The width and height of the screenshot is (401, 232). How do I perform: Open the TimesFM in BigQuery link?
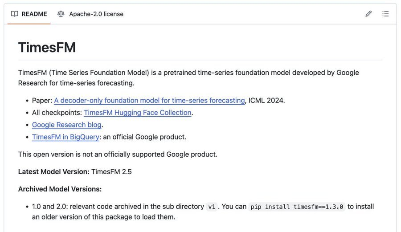click(x=65, y=137)
